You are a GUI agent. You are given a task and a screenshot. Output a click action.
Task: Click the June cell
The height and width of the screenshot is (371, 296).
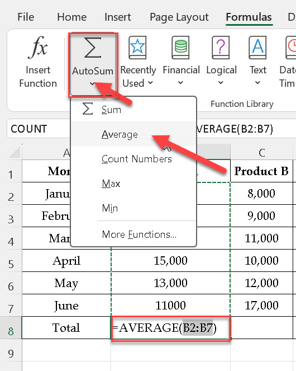(66, 305)
